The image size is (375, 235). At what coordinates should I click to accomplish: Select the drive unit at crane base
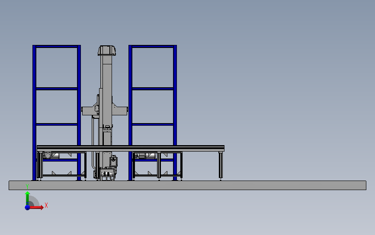point(108,174)
